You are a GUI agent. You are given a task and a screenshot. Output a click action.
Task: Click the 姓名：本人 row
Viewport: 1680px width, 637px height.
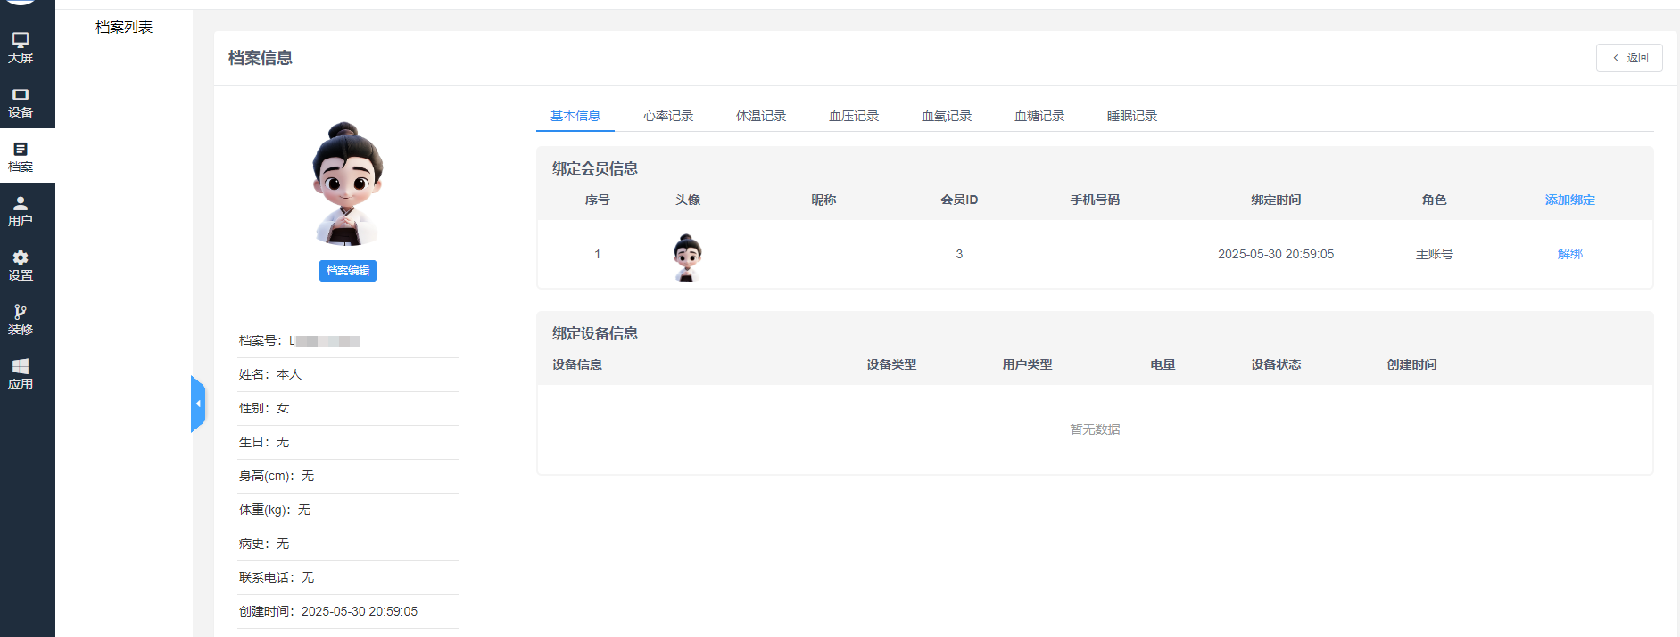click(x=348, y=374)
